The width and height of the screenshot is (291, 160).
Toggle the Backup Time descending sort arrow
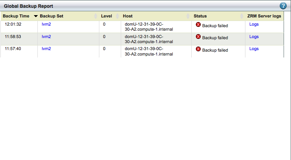point(36,16)
